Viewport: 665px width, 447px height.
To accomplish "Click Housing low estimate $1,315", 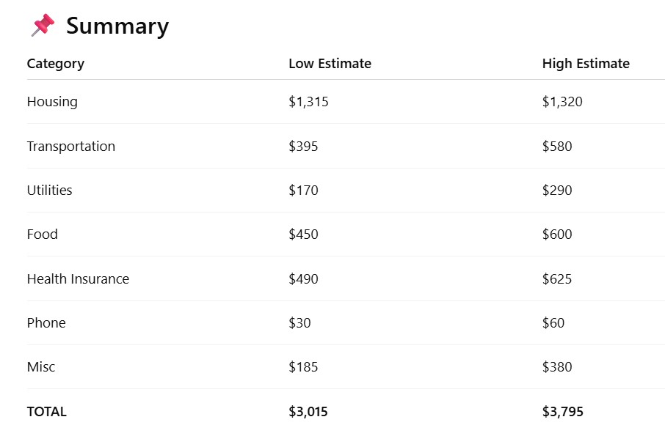I will pos(308,102).
